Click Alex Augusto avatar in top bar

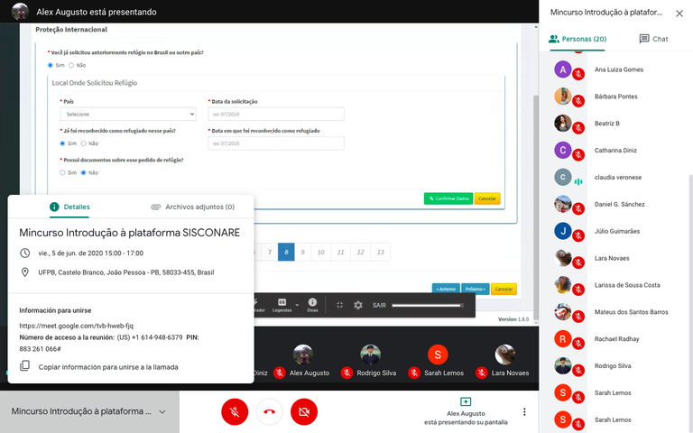click(x=20, y=11)
